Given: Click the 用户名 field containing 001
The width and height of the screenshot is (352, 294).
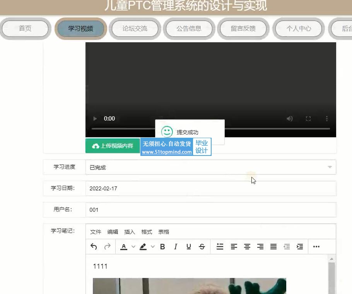Looking at the screenshot, I should 211,210.
